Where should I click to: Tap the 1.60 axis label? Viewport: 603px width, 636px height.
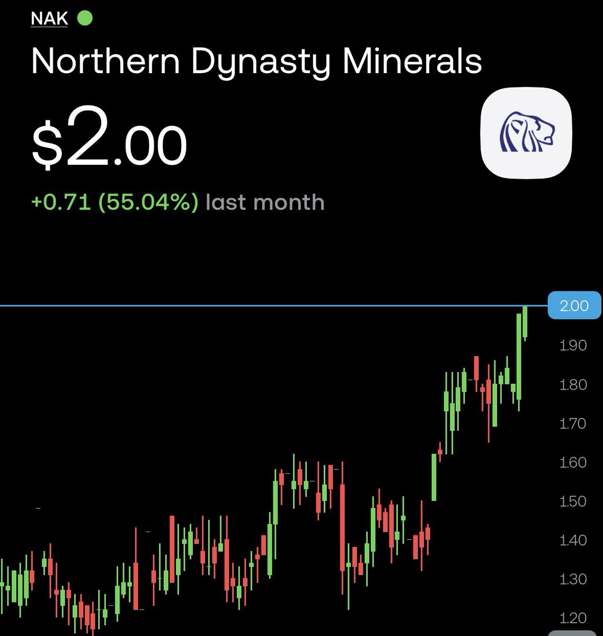click(x=573, y=462)
